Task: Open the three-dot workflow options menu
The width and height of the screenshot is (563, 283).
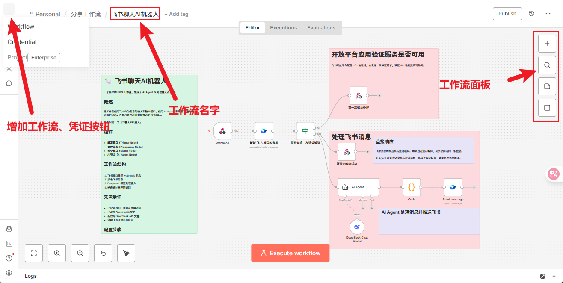Action: (x=548, y=14)
